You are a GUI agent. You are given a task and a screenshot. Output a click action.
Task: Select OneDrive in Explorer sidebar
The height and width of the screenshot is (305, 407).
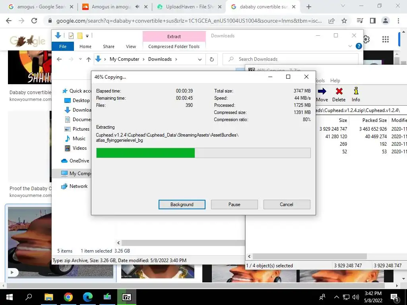[x=75, y=161]
